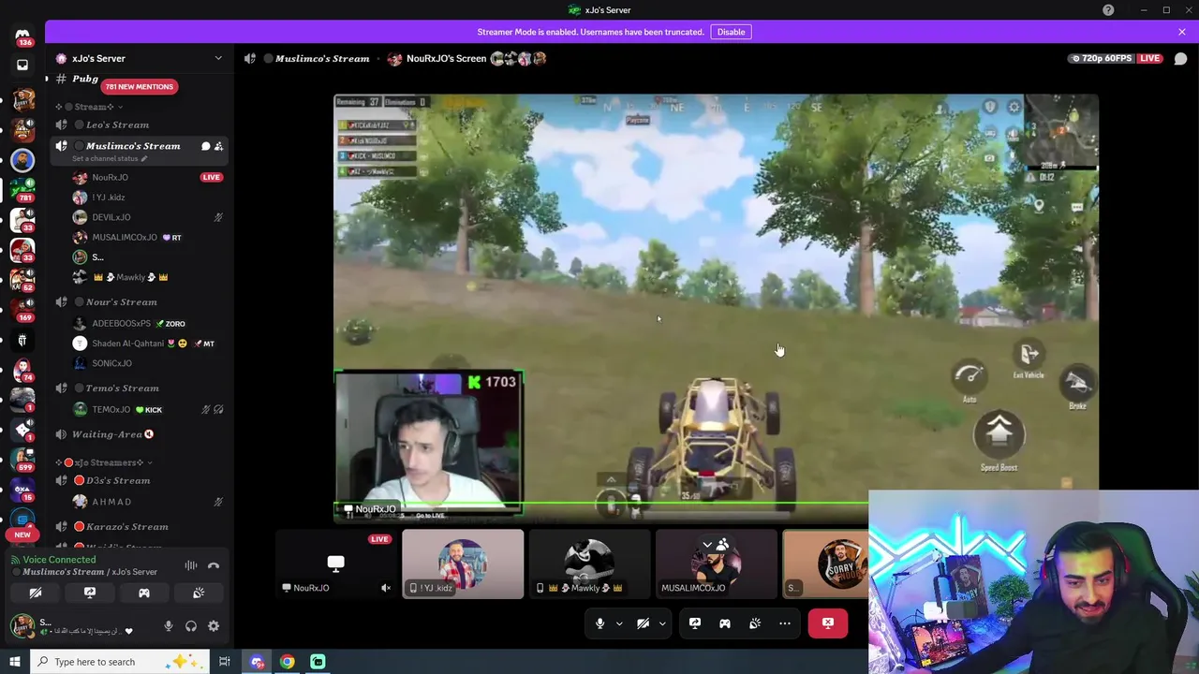This screenshot has height=674, width=1199.
Task: Dismiss the Streamer Mode banner
Action: (1182, 32)
